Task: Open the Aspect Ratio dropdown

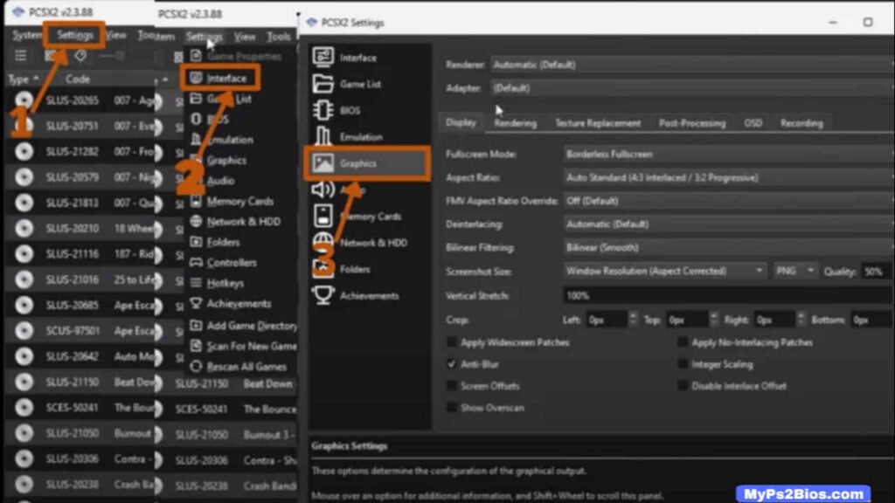Action: [728, 177]
